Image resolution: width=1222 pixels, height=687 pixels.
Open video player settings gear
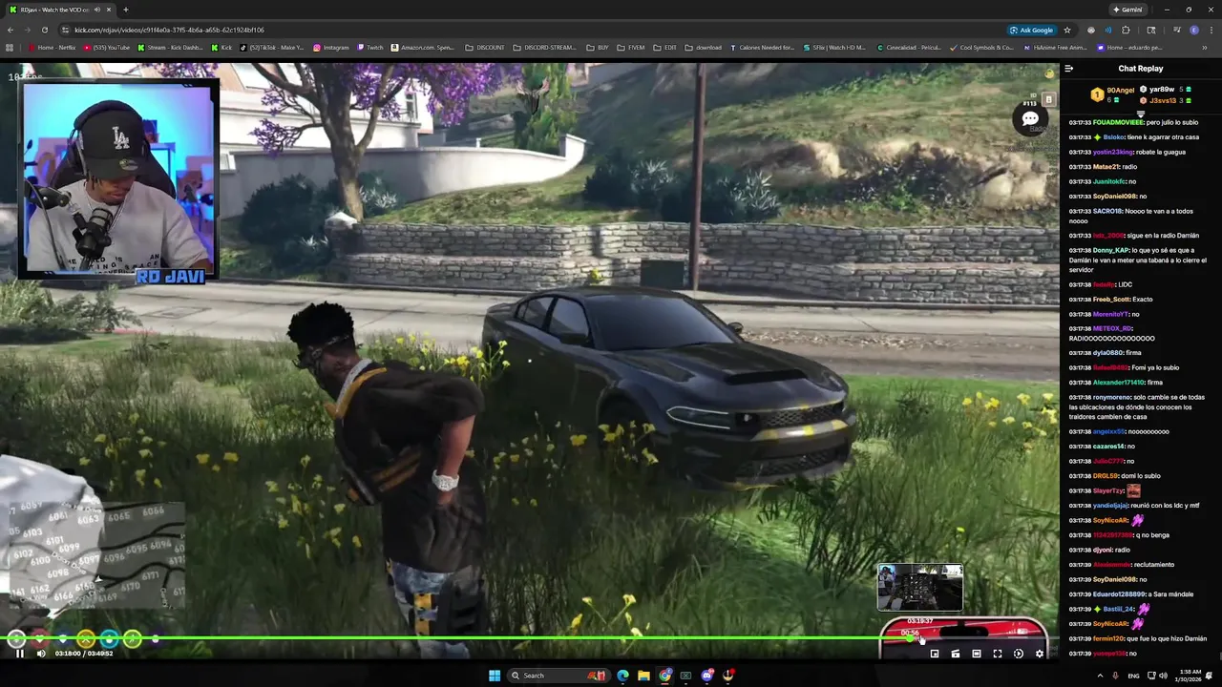point(1040,654)
